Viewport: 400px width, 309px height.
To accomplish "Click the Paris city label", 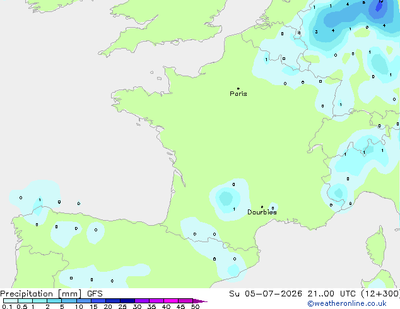I will click(x=238, y=94).
